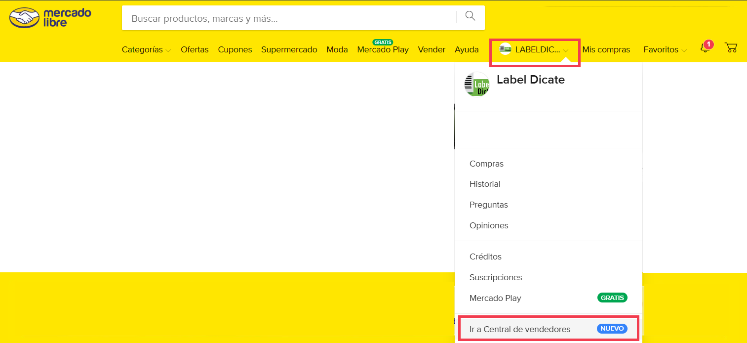
Task: Open the shopping cart icon
Action: 731,47
